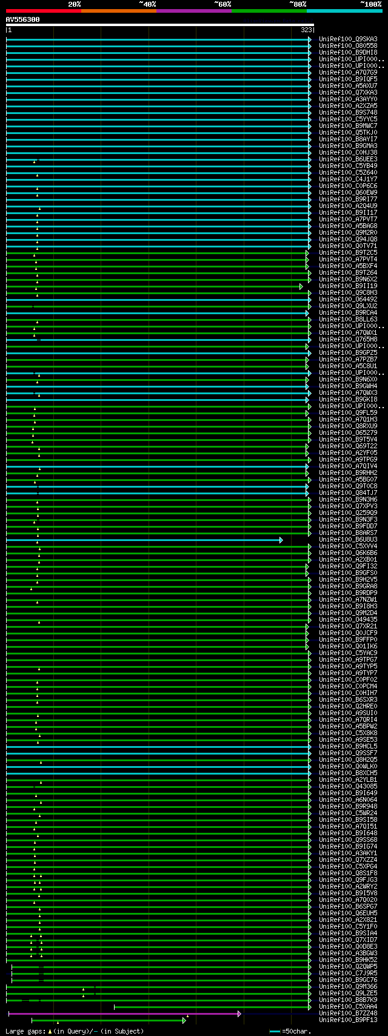The width and height of the screenshot is (388, 1036).
Task: Open the UniRef100_B6U8U3 hit label
Action: point(348,540)
